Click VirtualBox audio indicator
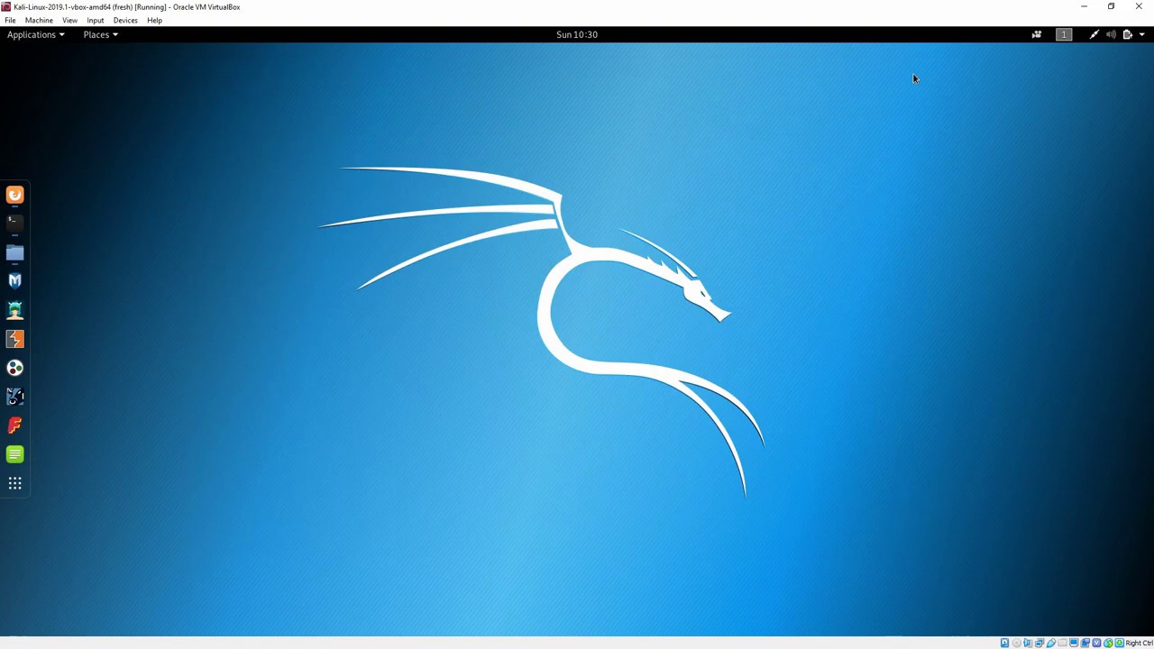 click(1028, 643)
